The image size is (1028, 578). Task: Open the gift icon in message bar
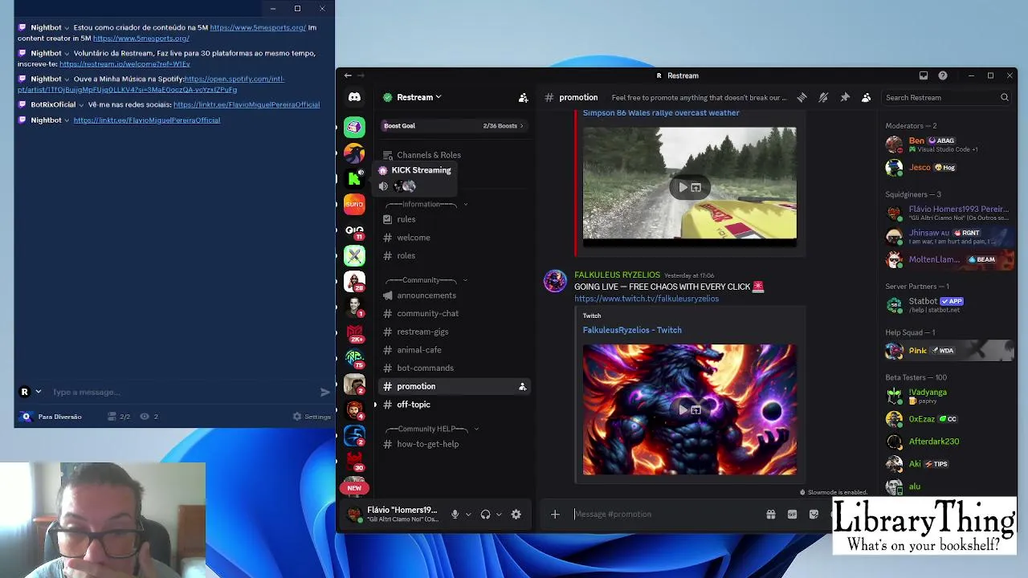(x=771, y=514)
